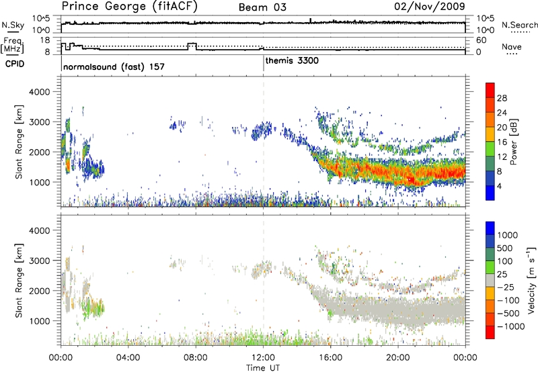Click the '28' tick on Power scale

(502, 98)
